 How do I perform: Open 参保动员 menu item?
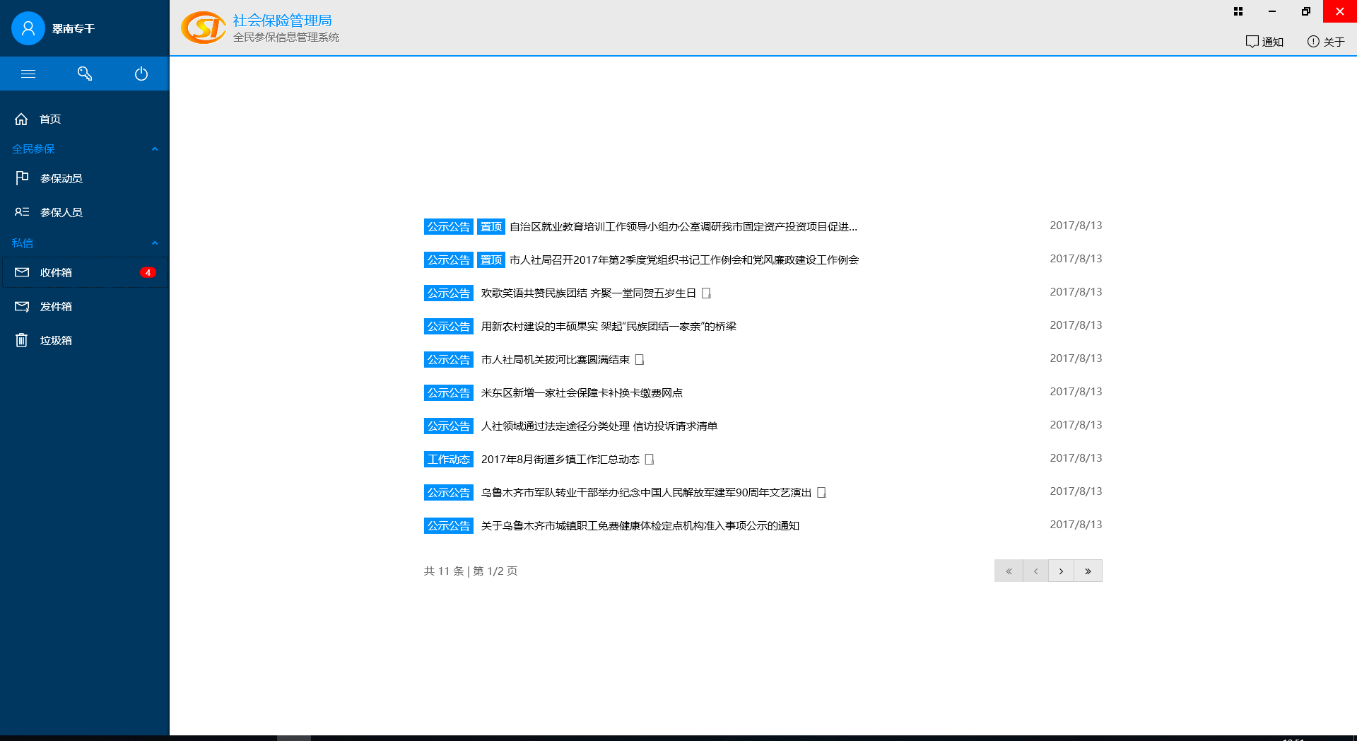coord(61,178)
